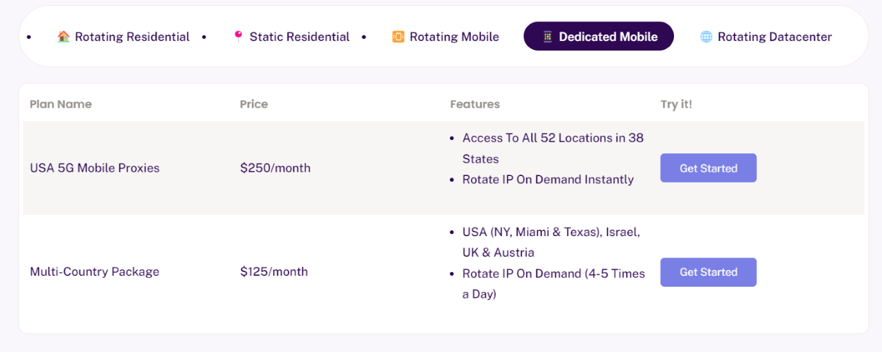Screen dimensions: 882x352
Task: Click the $250/month price cell
Action: [x=276, y=168]
